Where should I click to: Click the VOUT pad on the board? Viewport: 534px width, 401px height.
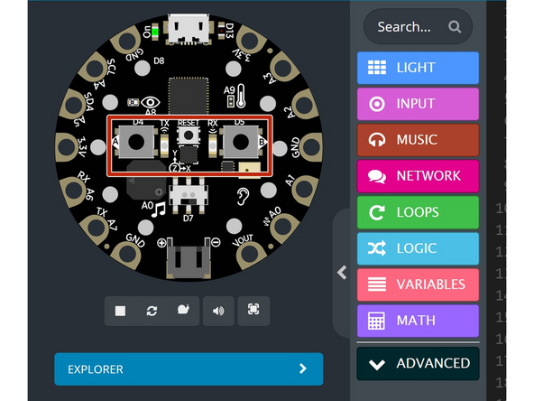(251, 255)
